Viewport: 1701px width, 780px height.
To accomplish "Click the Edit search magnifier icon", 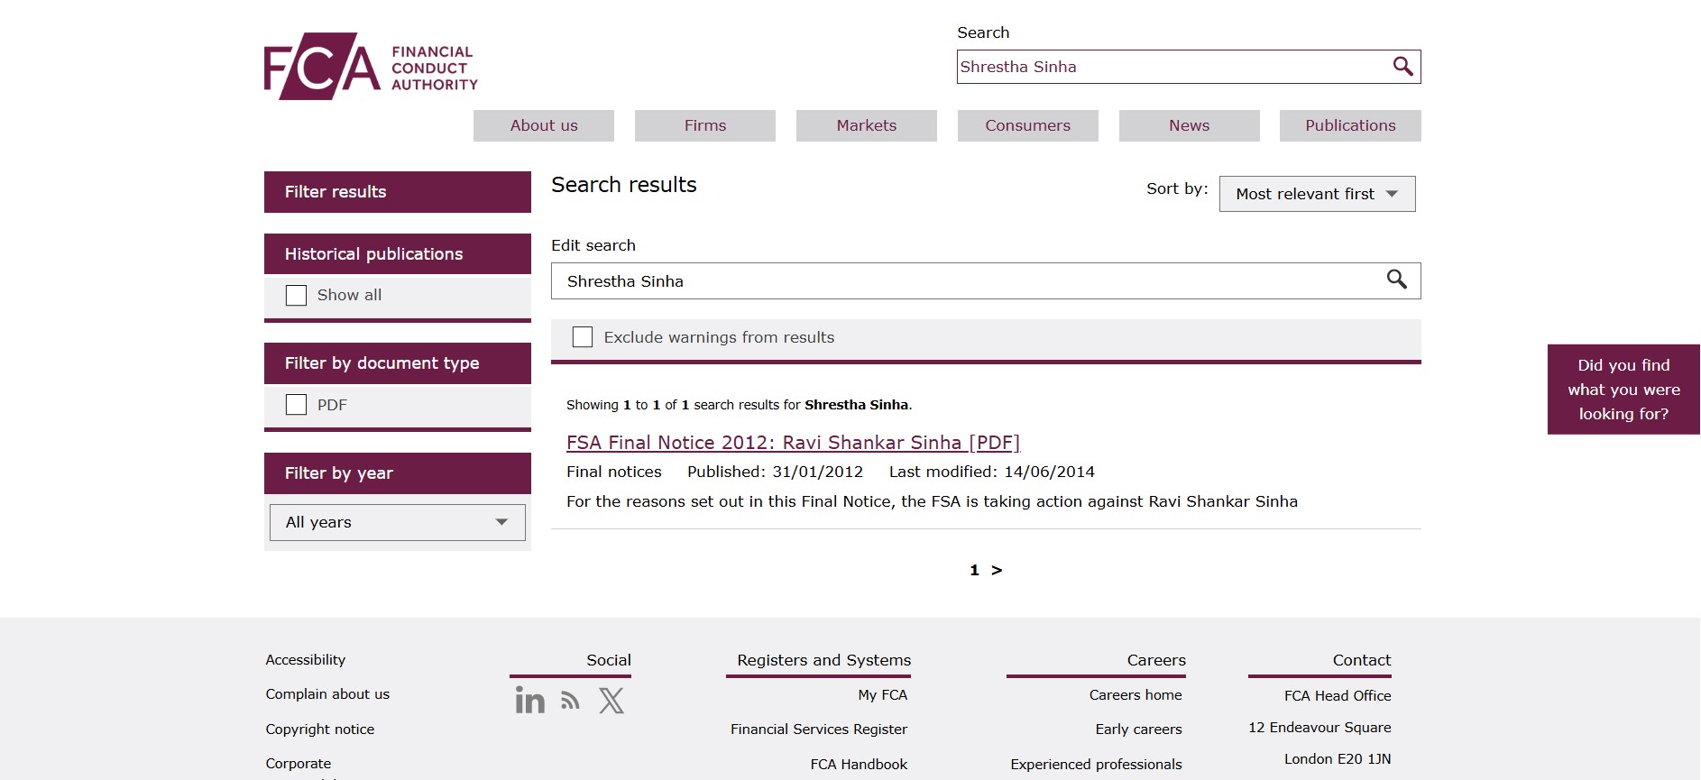I will pos(1396,280).
